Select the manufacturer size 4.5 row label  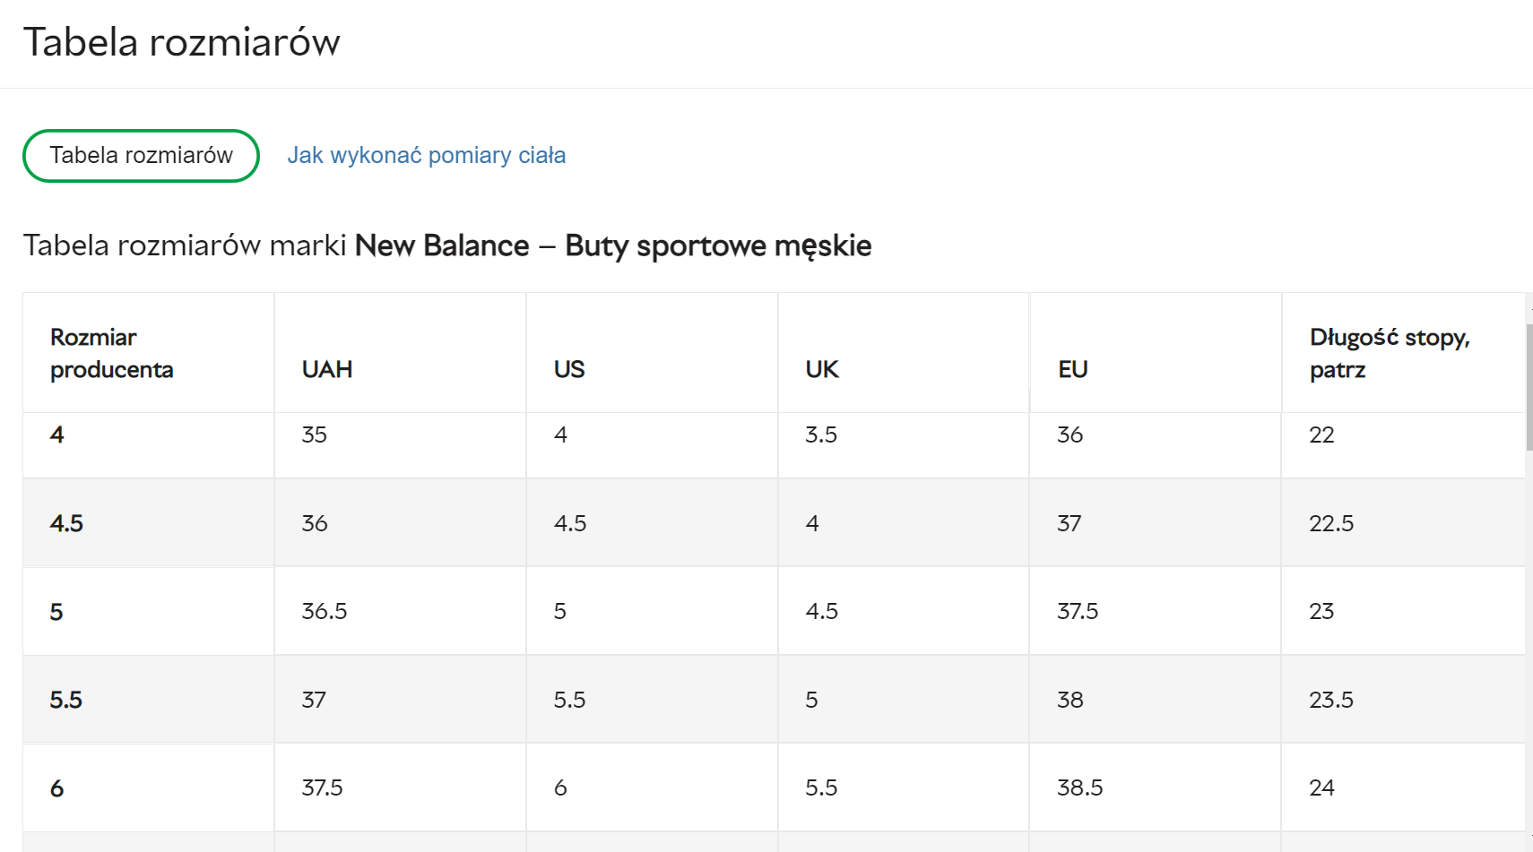coord(66,523)
